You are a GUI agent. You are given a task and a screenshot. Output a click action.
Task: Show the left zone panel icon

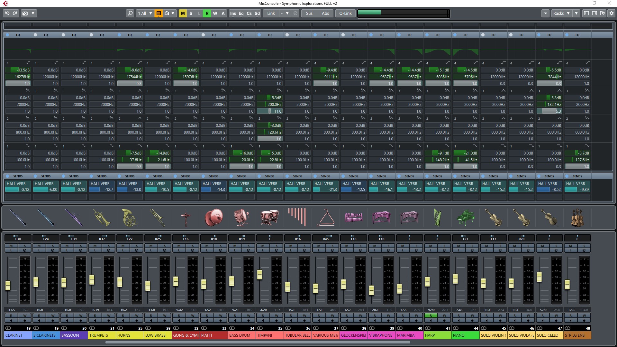(586, 13)
